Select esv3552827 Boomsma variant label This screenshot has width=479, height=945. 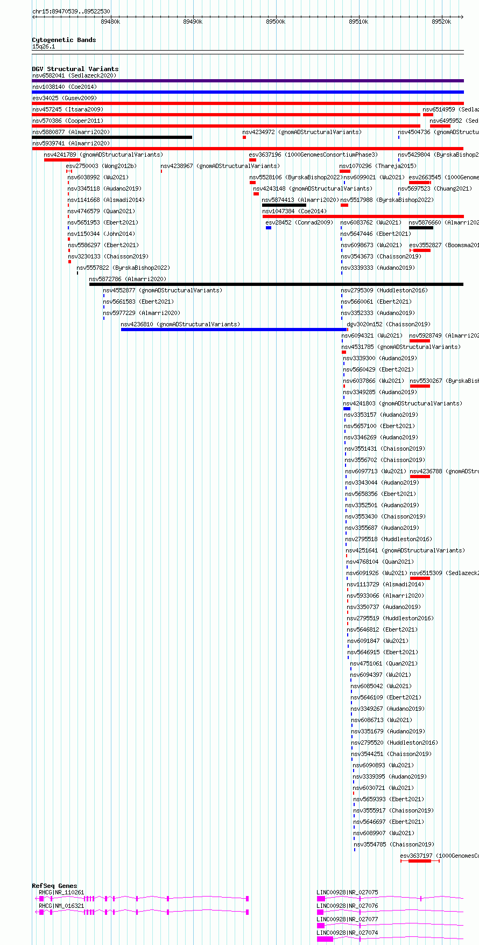(444, 245)
